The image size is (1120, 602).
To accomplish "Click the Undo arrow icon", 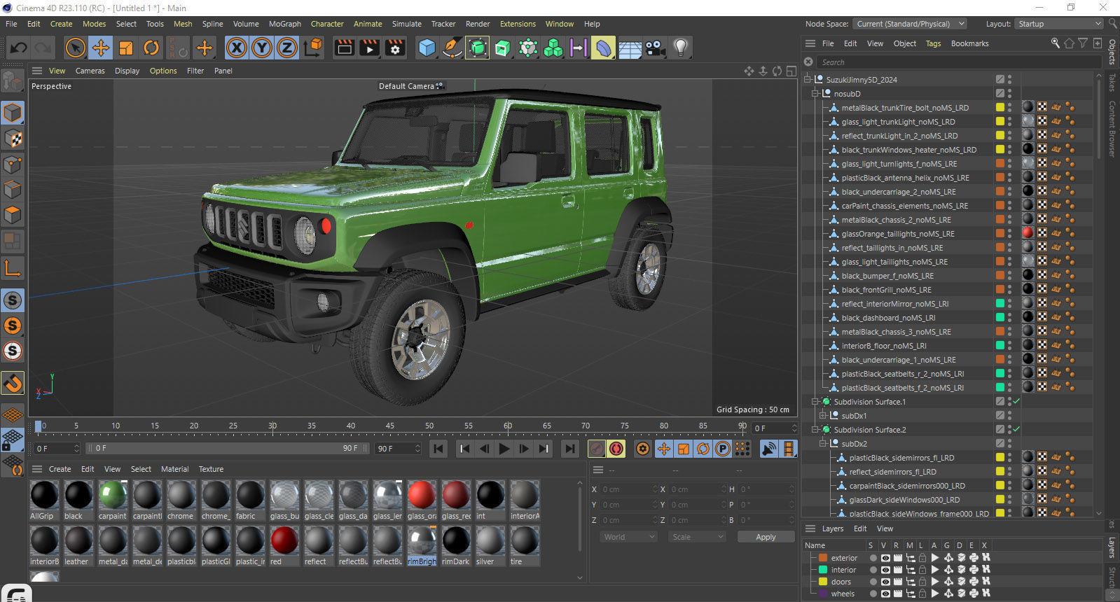I will [x=19, y=48].
